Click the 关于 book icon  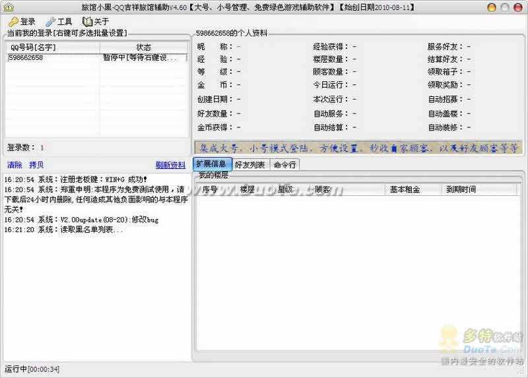87,22
